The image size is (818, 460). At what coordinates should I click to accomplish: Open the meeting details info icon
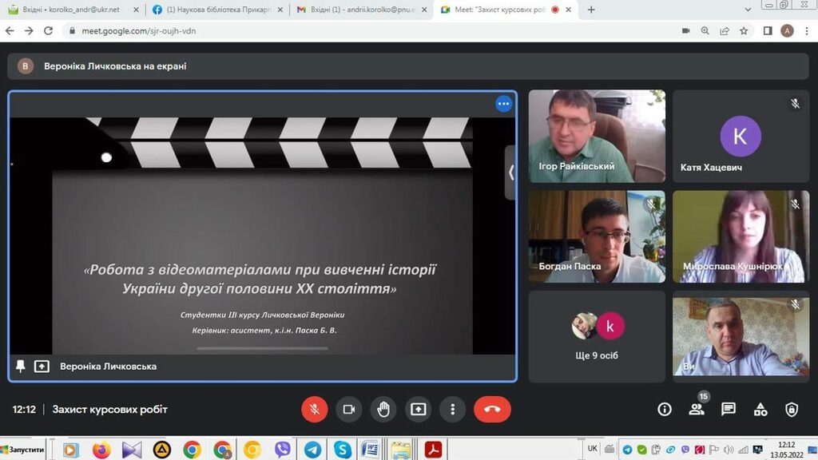pos(665,410)
